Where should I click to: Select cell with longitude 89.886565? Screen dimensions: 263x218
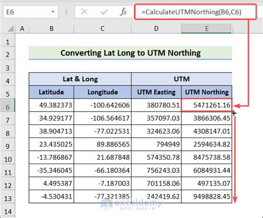(x=103, y=144)
